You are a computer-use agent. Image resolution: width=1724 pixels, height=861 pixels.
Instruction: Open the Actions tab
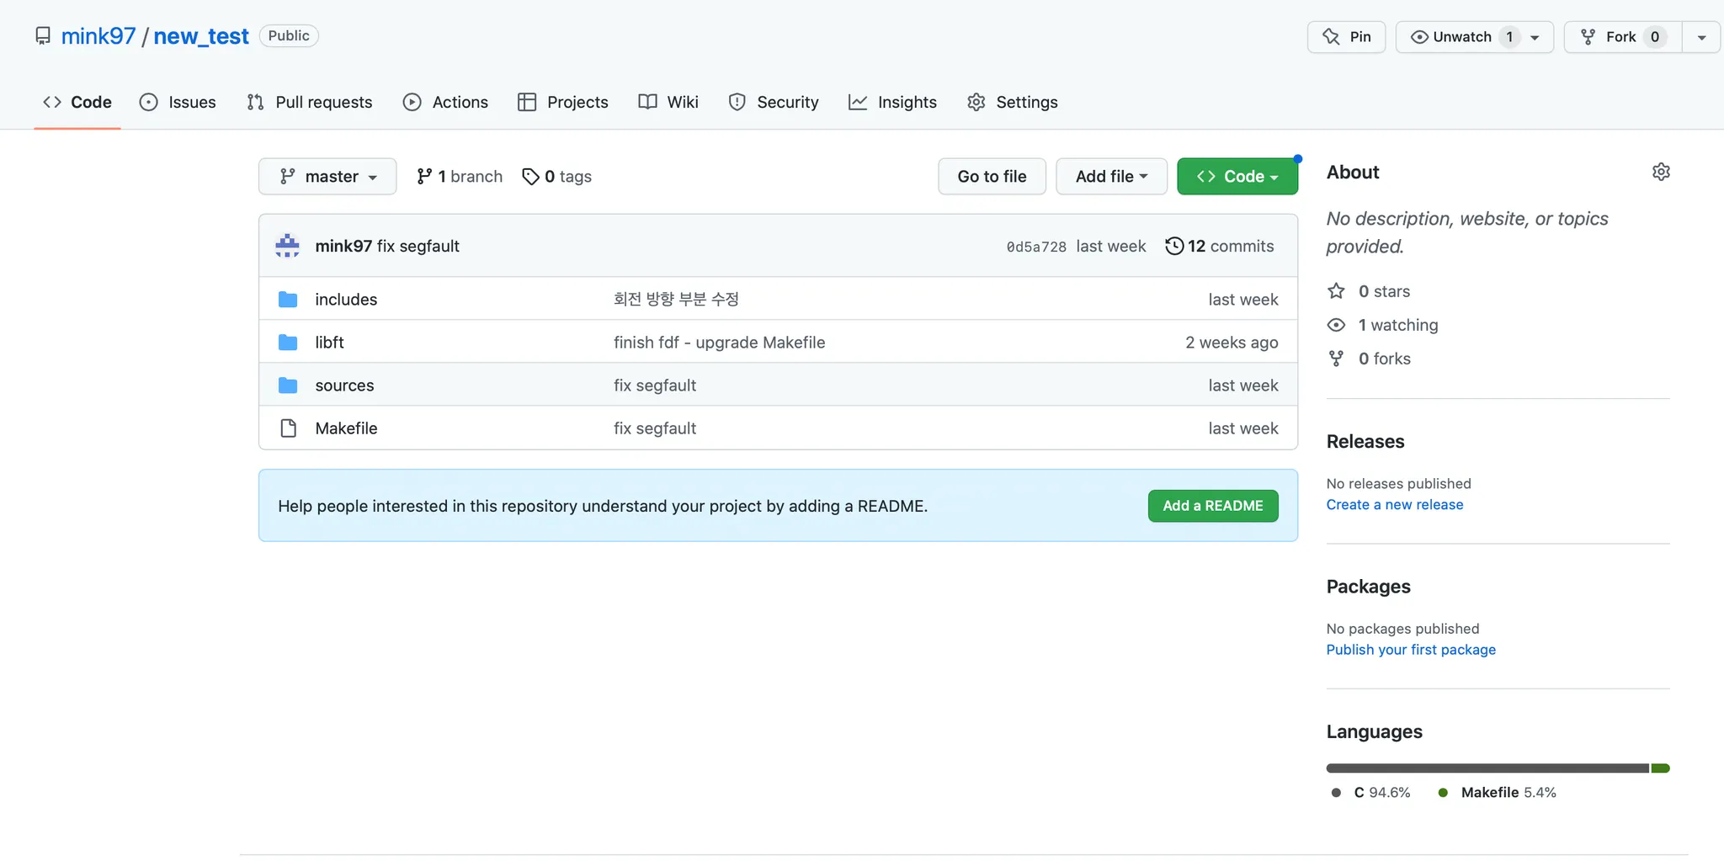tap(445, 102)
